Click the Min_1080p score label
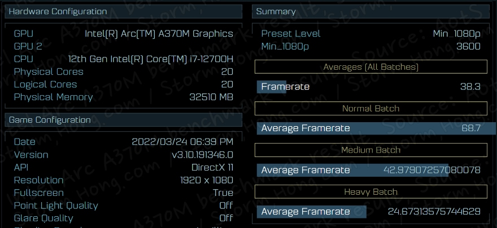The image size is (497, 228). click(285, 47)
